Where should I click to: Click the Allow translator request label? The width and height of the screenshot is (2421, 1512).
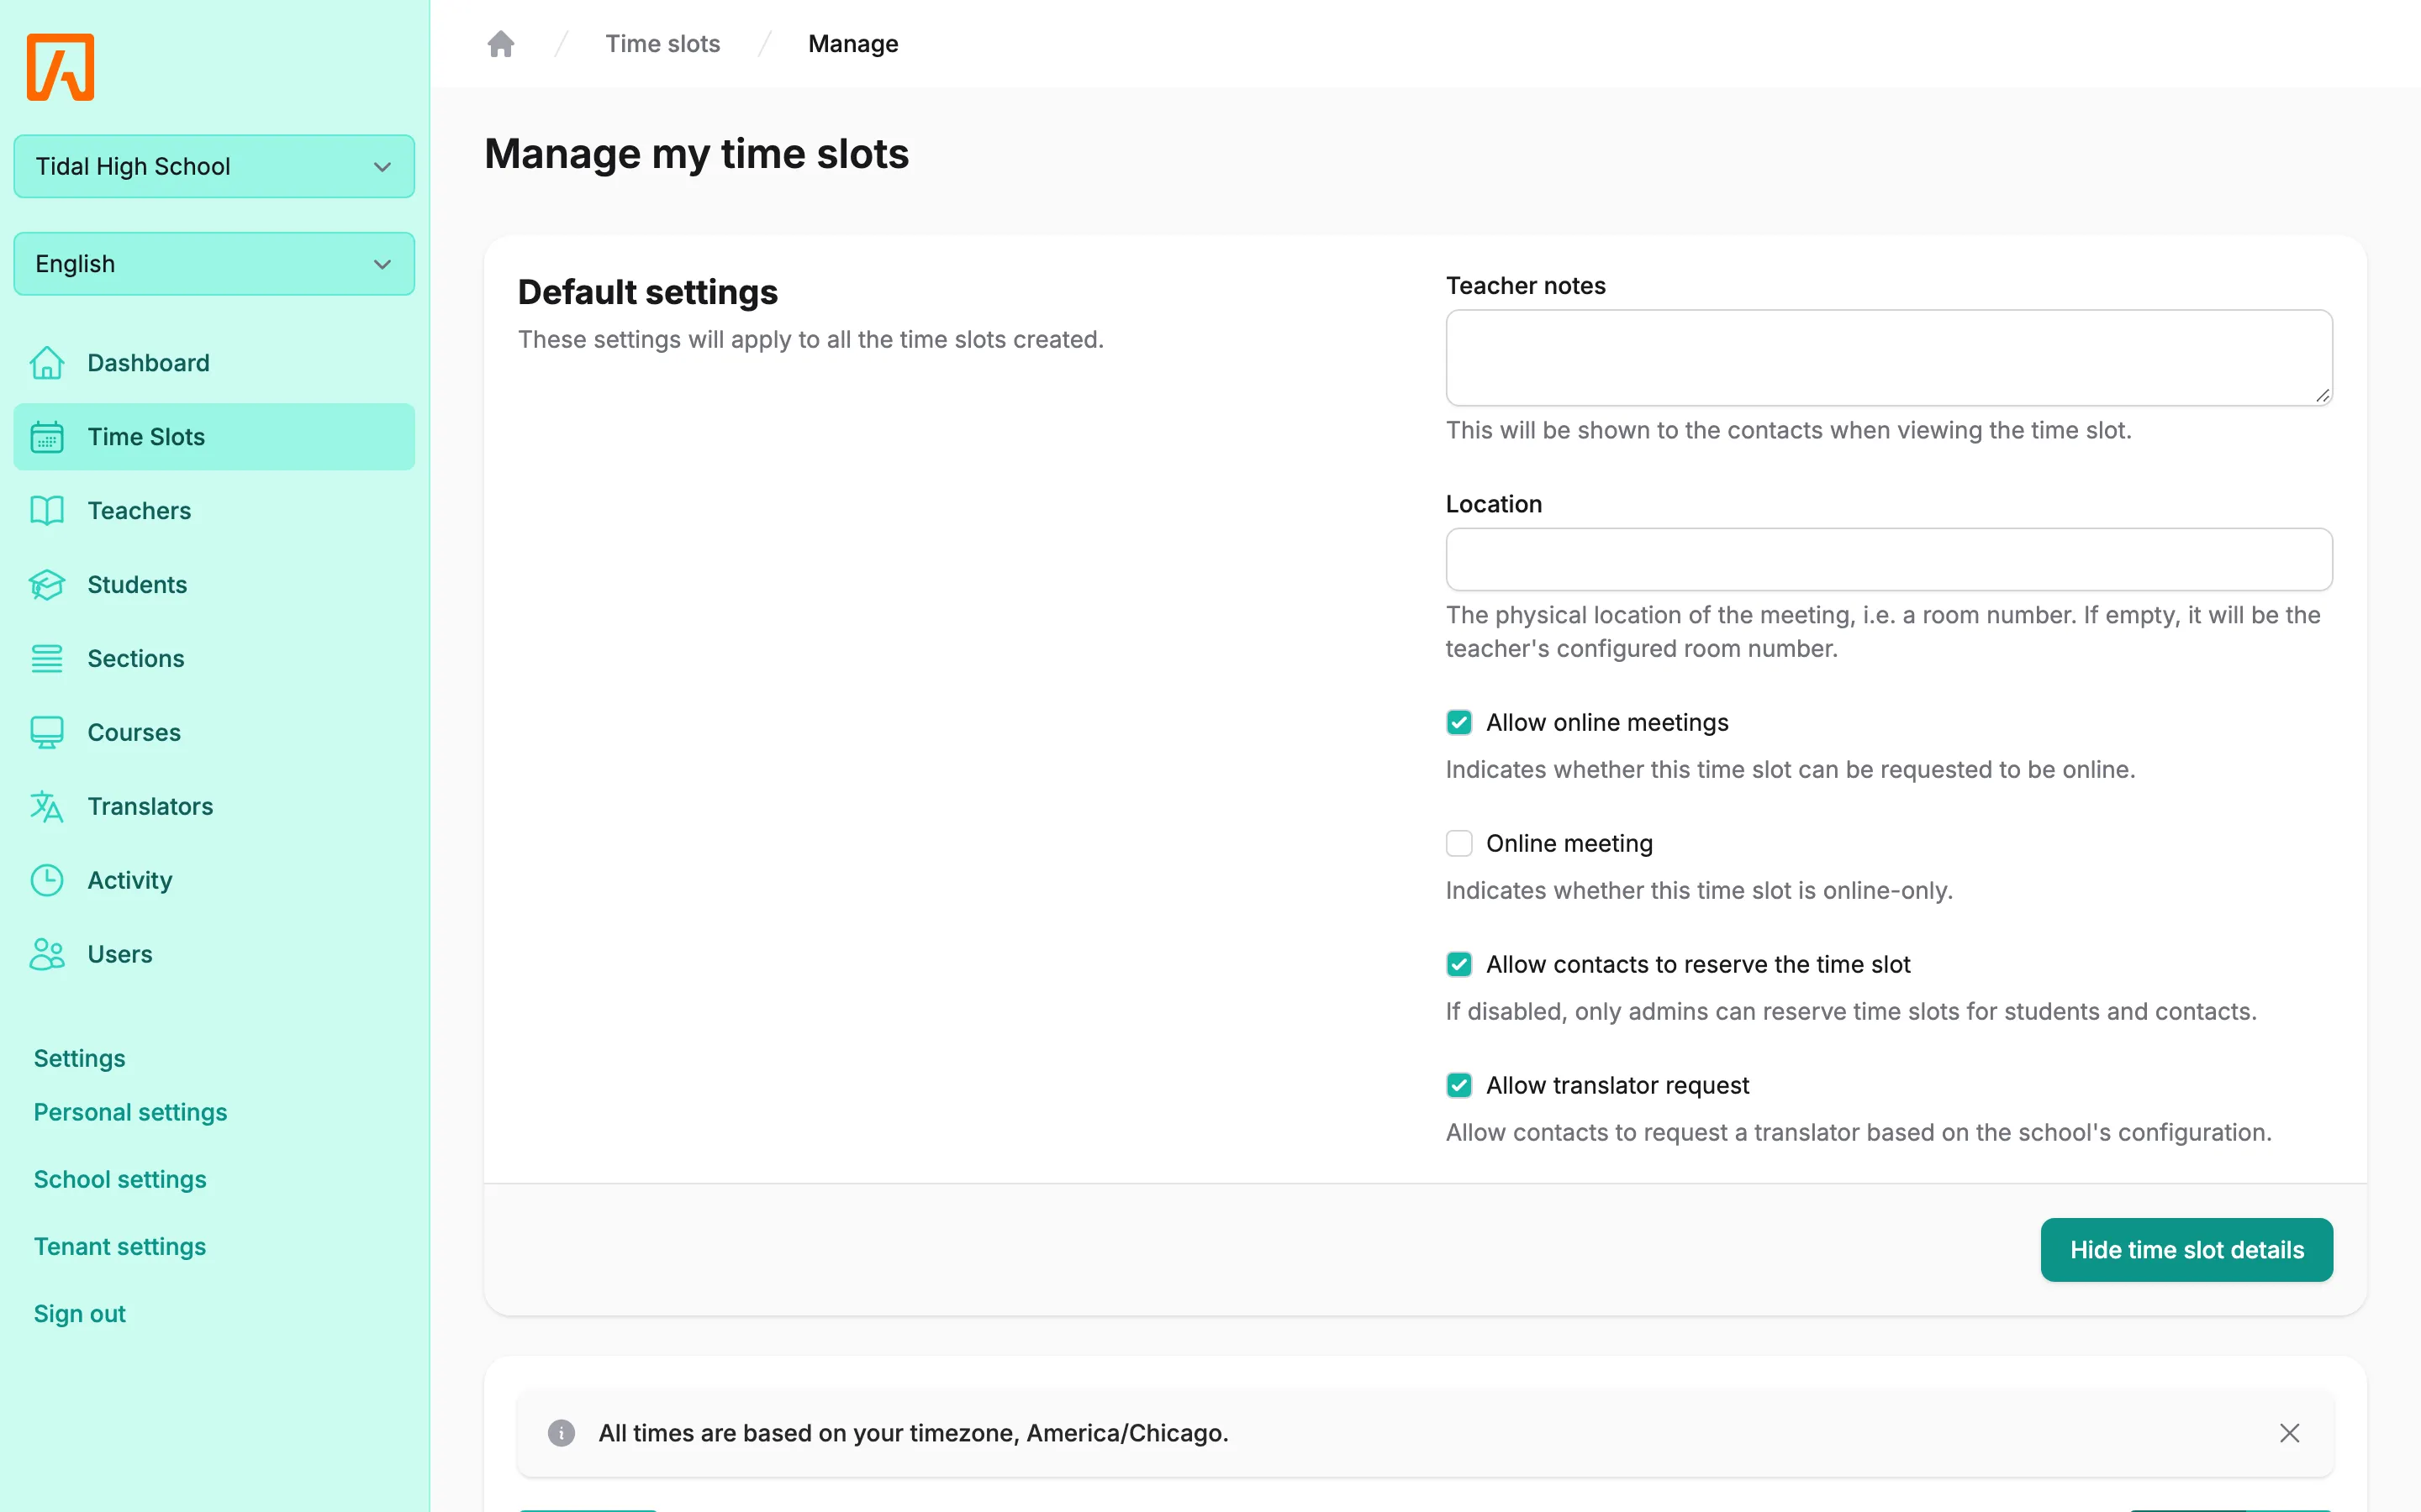tap(1617, 1086)
